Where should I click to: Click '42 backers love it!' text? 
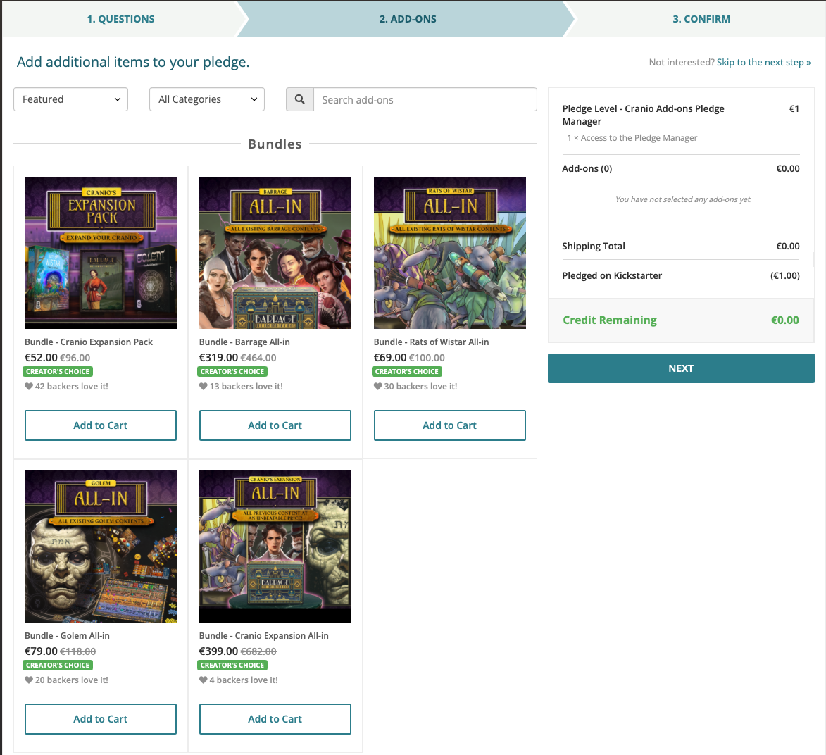tap(72, 386)
